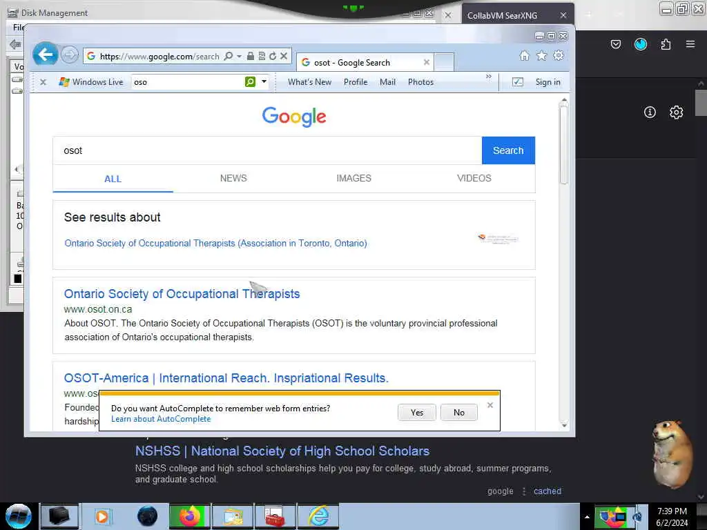
Task: Click the blue Search button
Action: [508, 150]
